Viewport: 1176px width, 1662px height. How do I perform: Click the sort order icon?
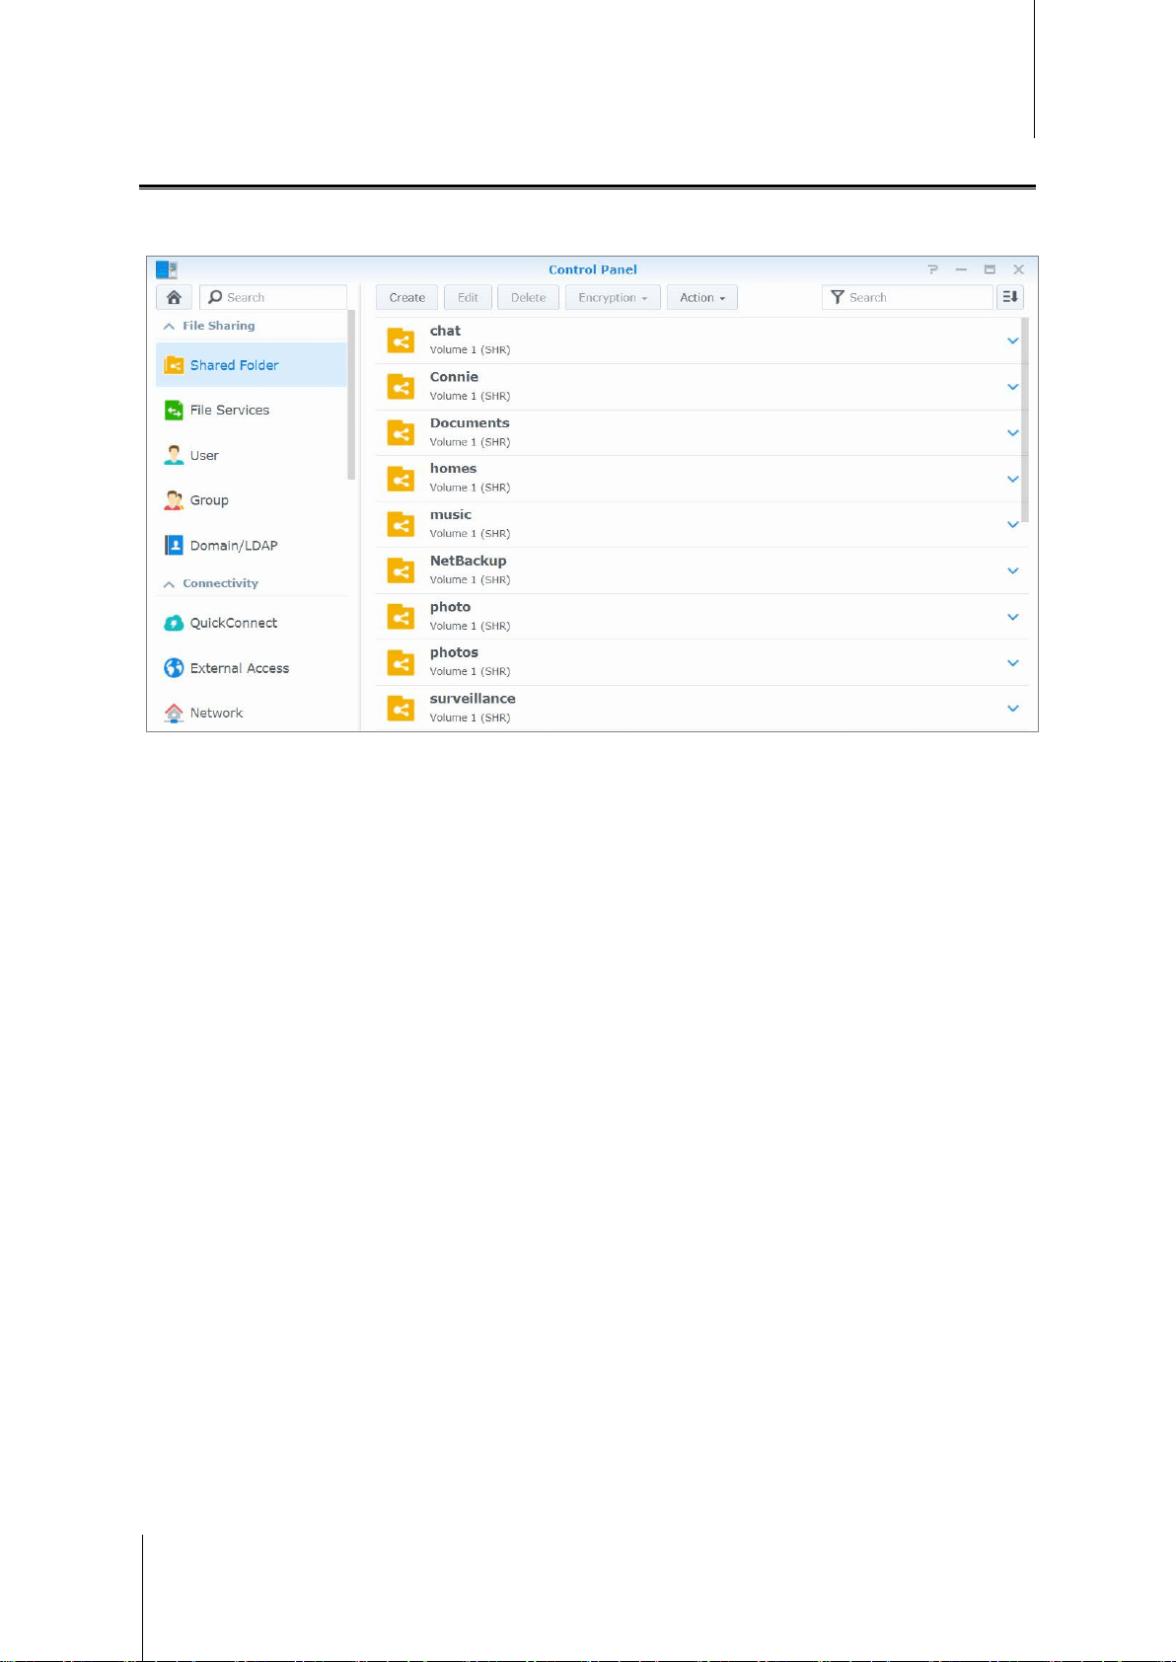coord(1010,297)
